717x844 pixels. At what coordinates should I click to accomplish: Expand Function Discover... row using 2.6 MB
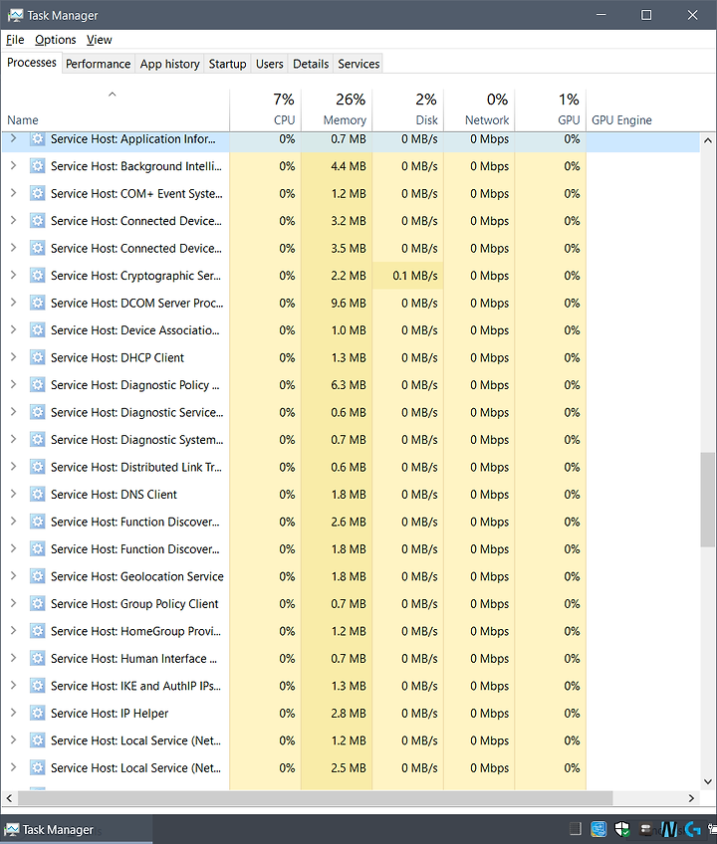[x=14, y=522]
